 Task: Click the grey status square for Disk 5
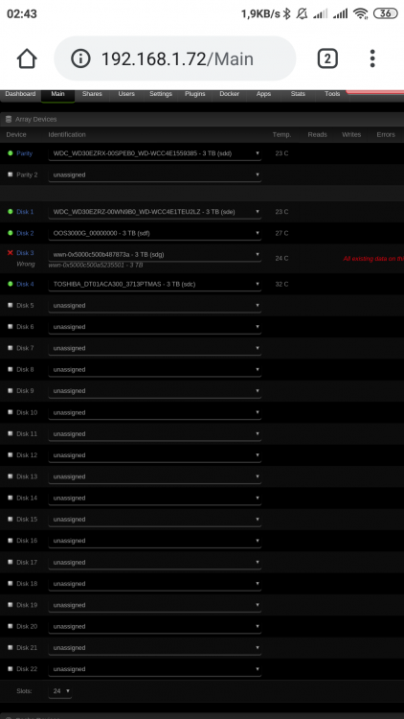click(11, 305)
